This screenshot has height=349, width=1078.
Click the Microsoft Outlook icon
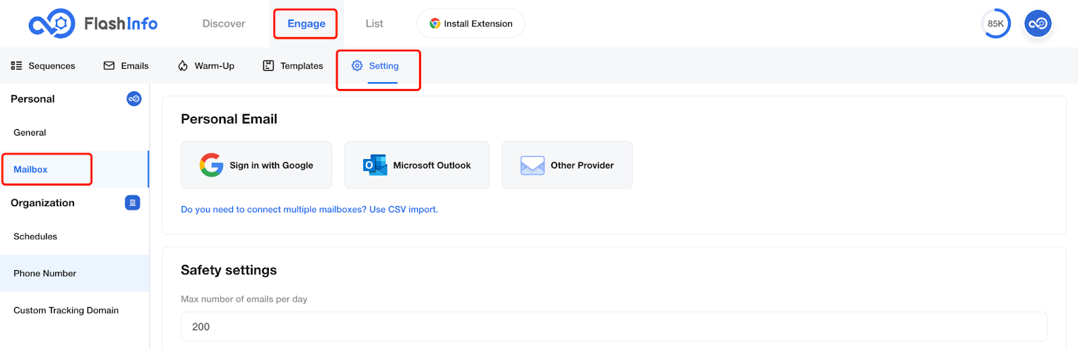(x=375, y=165)
